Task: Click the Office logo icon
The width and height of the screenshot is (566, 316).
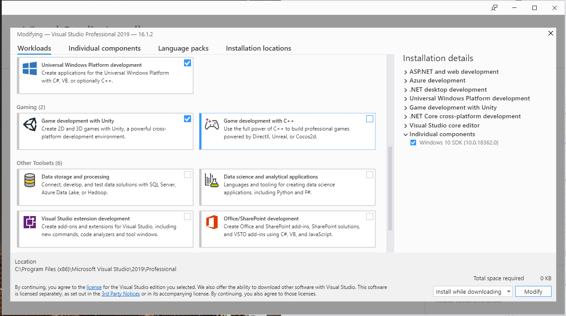Action: pos(212,222)
